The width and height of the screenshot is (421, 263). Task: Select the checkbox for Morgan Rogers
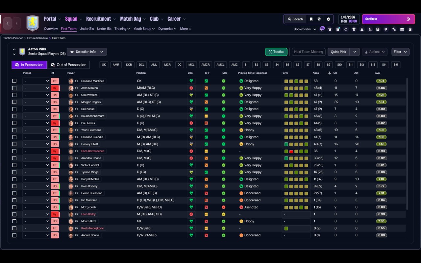point(14,102)
